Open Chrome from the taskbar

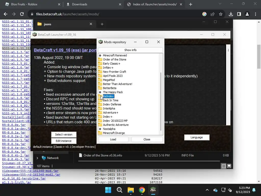pyautogui.click(x=142, y=190)
